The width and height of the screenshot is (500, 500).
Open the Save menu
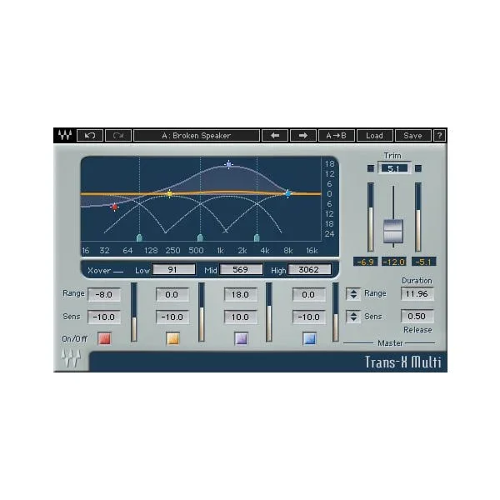pyautogui.click(x=413, y=136)
